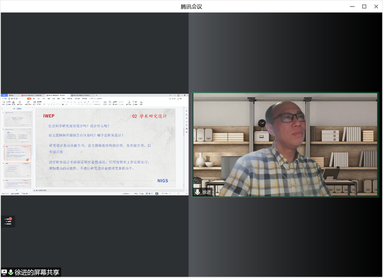Screen dimensions: 383x278
Task: Select the highlighted third slide thumbnail
Action: (18, 153)
